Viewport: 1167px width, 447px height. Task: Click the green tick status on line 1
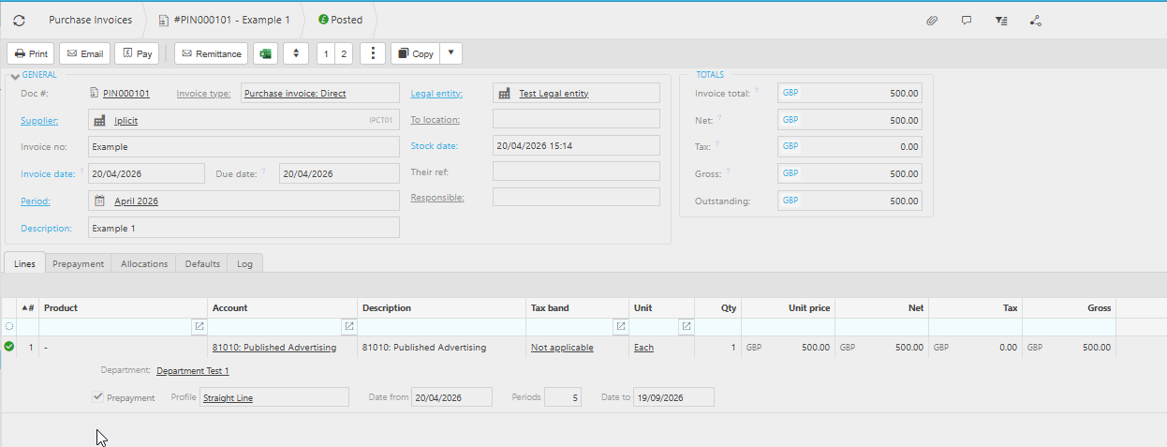(9, 347)
